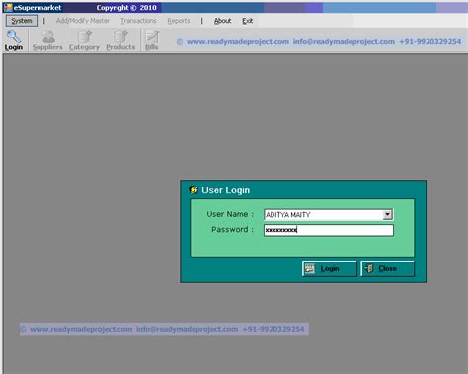468x374 pixels.
Task: Open the Bills toolbar icon
Action: [x=152, y=40]
